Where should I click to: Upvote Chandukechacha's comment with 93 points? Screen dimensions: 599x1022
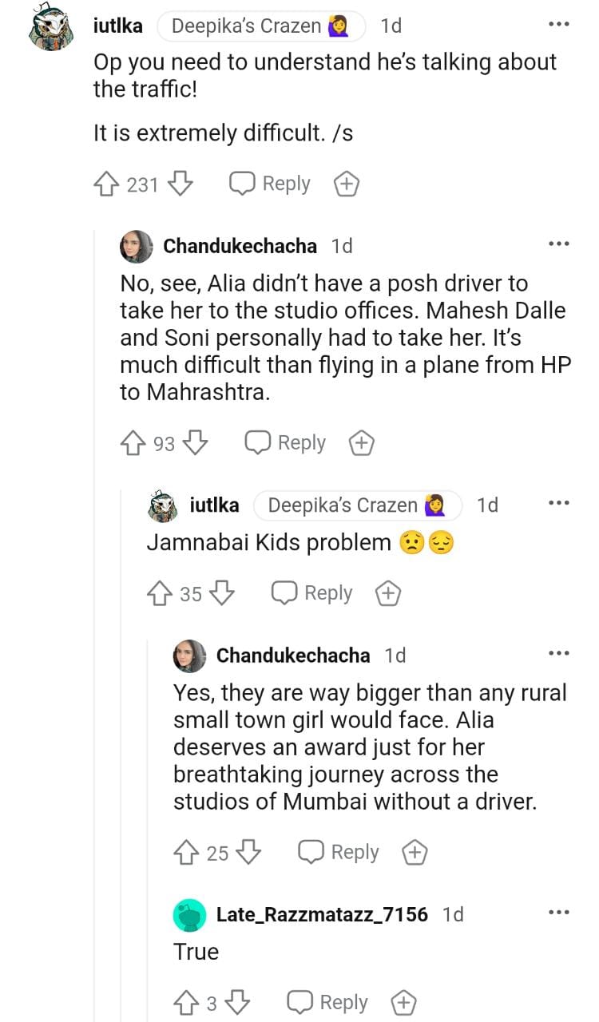[x=133, y=443]
